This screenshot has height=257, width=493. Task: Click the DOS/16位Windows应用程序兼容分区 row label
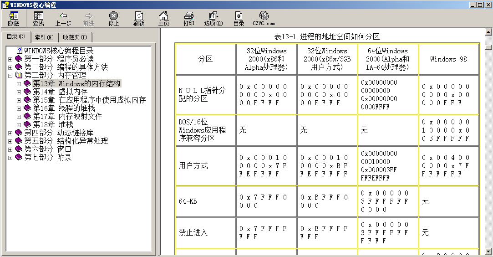202,130
